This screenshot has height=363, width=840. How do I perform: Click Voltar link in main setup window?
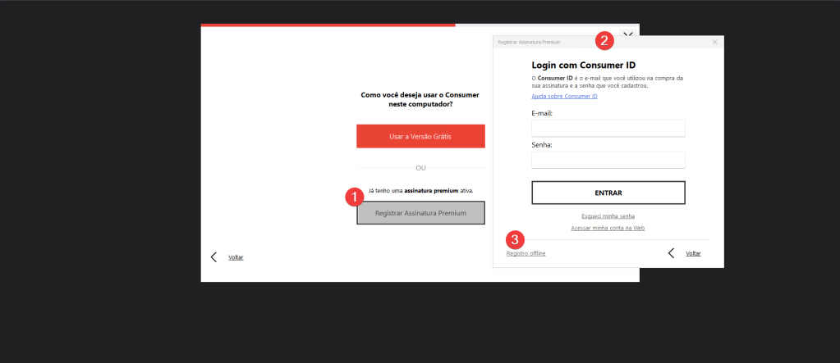click(x=236, y=257)
